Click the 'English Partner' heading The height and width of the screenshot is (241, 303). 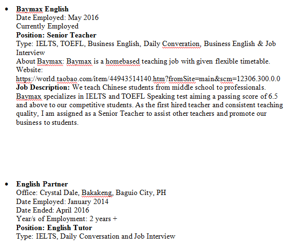click(42, 184)
